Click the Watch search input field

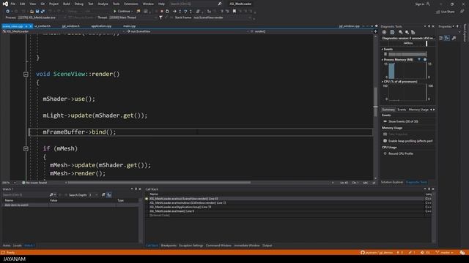pyautogui.click(x=26, y=195)
